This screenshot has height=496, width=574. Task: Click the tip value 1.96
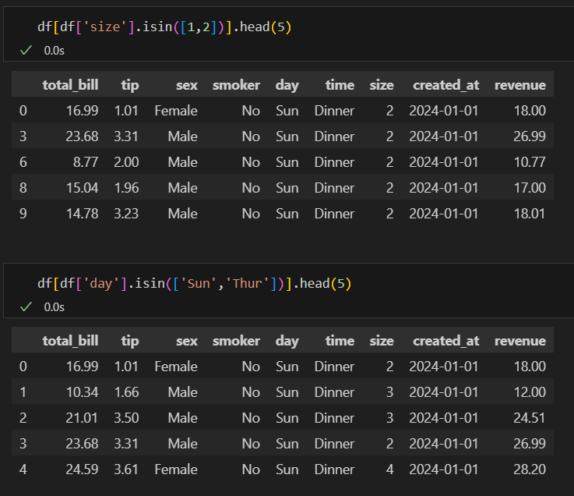(x=126, y=188)
